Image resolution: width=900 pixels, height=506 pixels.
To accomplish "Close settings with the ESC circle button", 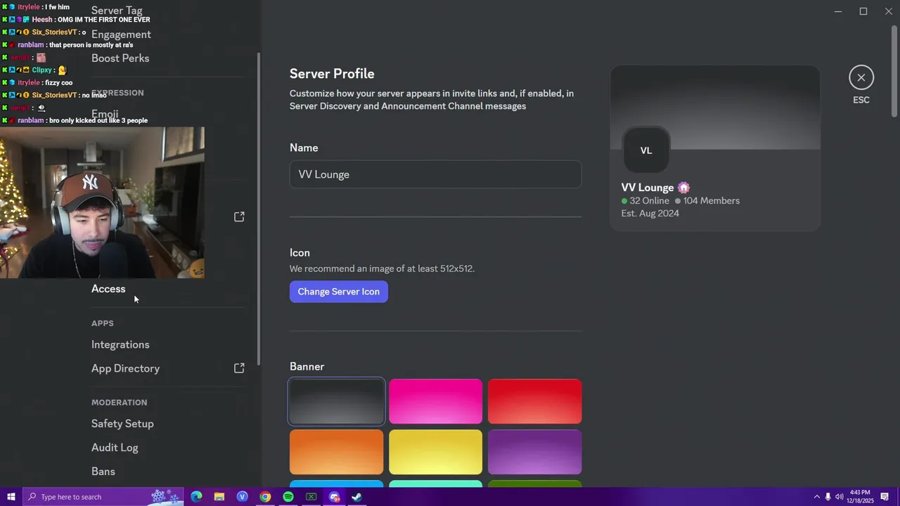I will [861, 77].
